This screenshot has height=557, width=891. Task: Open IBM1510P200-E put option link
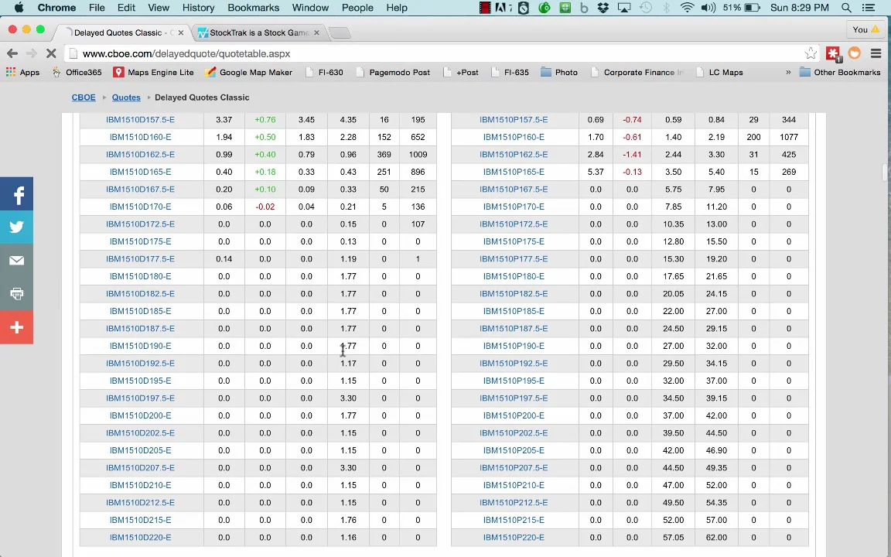coord(514,415)
